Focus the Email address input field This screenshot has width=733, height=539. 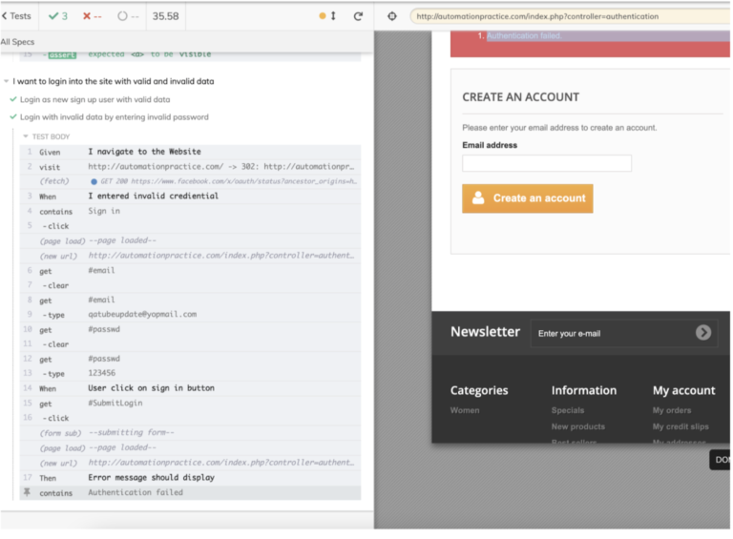[x=547, y=163]
